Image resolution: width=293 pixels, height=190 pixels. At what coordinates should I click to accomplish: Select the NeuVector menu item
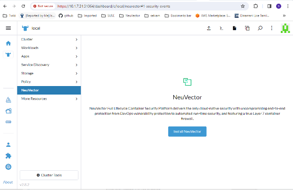tap(49, 90)
